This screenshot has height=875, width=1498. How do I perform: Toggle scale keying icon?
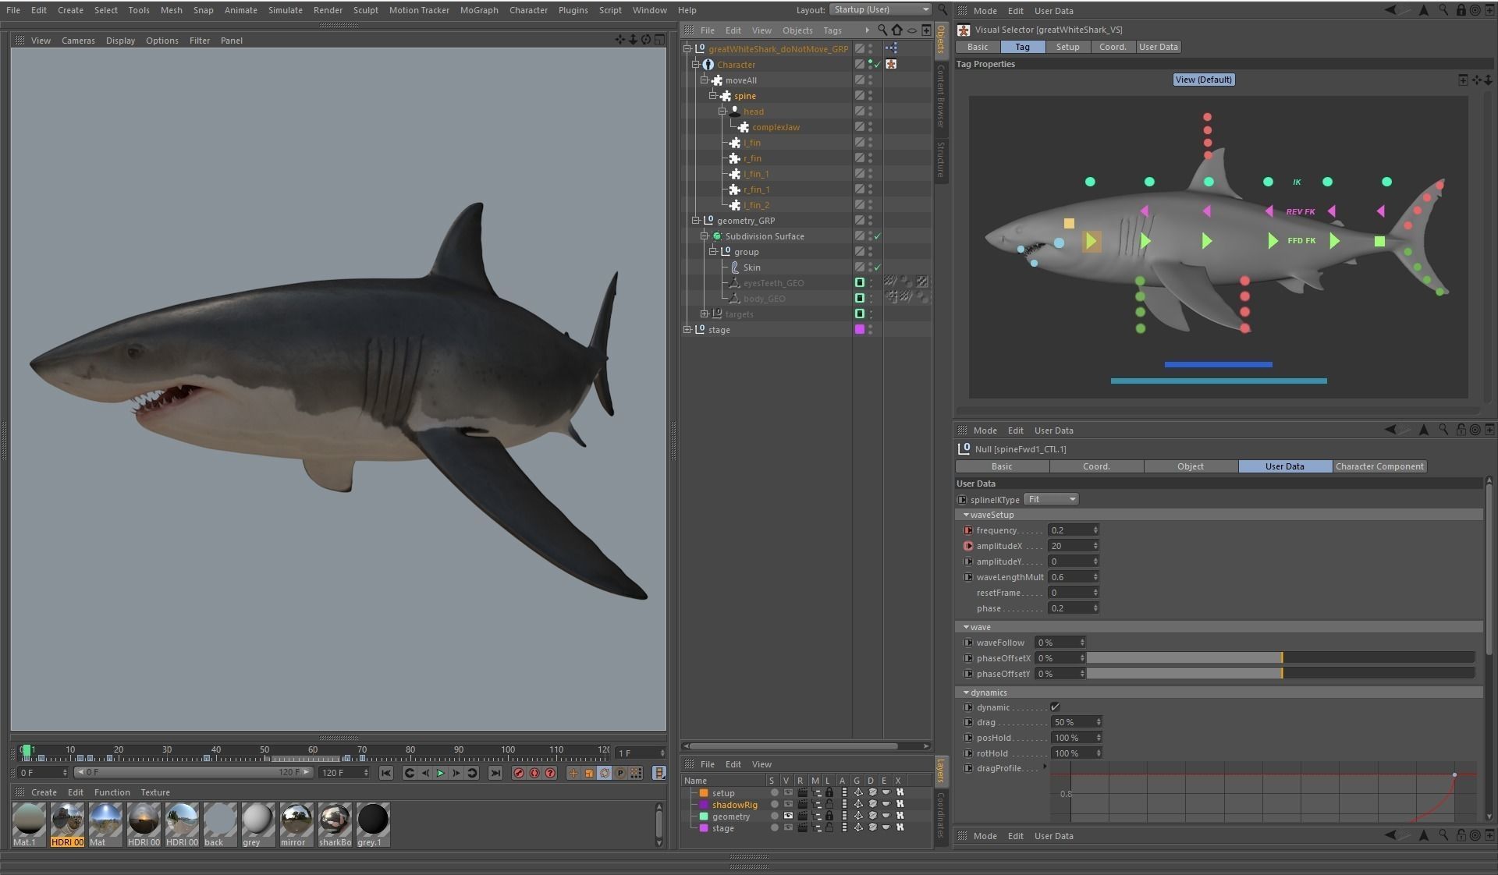click(x=589, y=773)
